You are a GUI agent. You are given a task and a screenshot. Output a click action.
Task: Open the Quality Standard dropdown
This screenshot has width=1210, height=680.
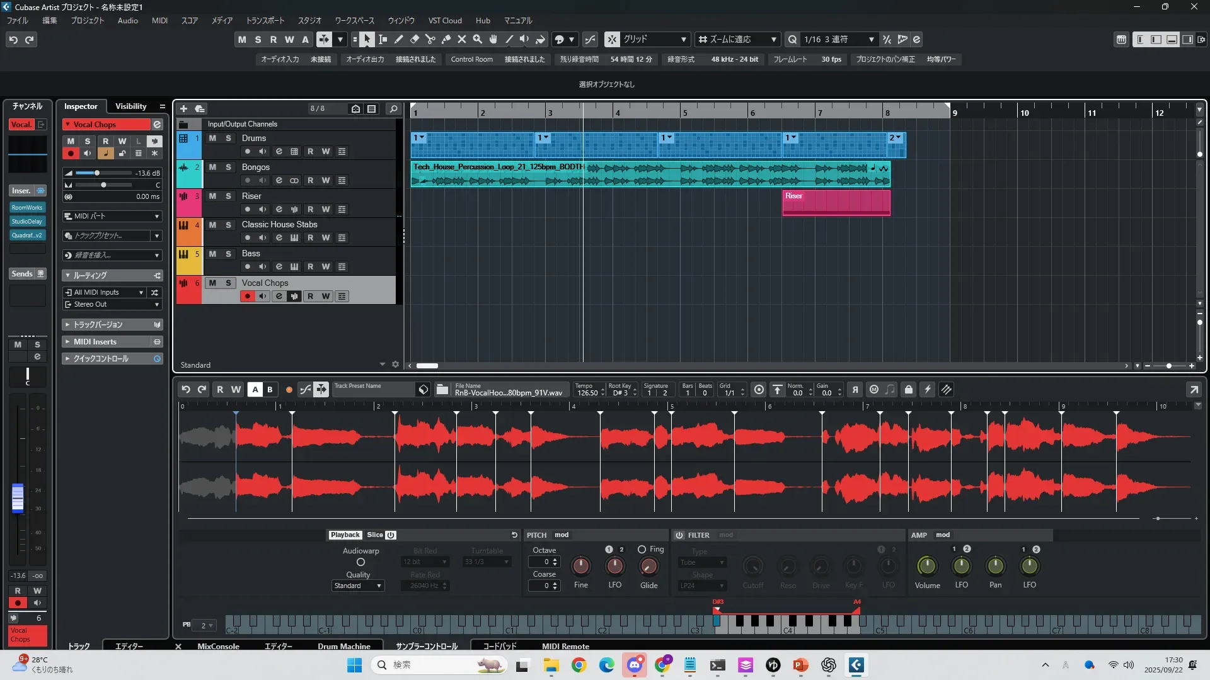(357, 586)
